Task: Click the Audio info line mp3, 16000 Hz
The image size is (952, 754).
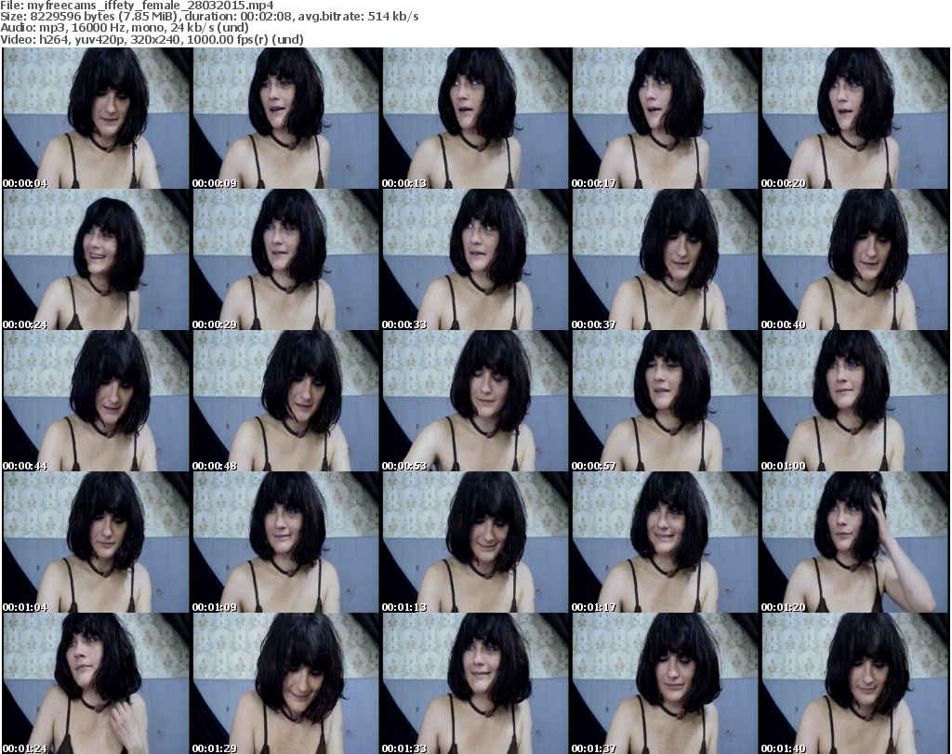Action: [x=80, y=28]
